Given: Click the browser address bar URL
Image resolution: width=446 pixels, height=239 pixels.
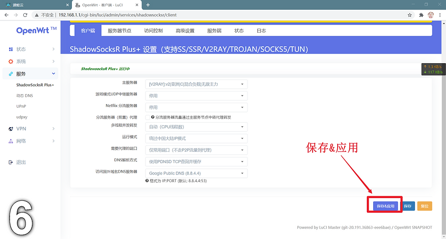Looking at the screenshot, I should click(117, 15).
